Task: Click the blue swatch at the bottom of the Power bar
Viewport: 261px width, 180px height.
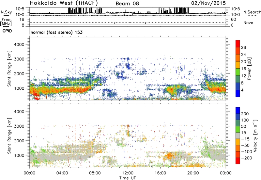Action: [238, 93]
